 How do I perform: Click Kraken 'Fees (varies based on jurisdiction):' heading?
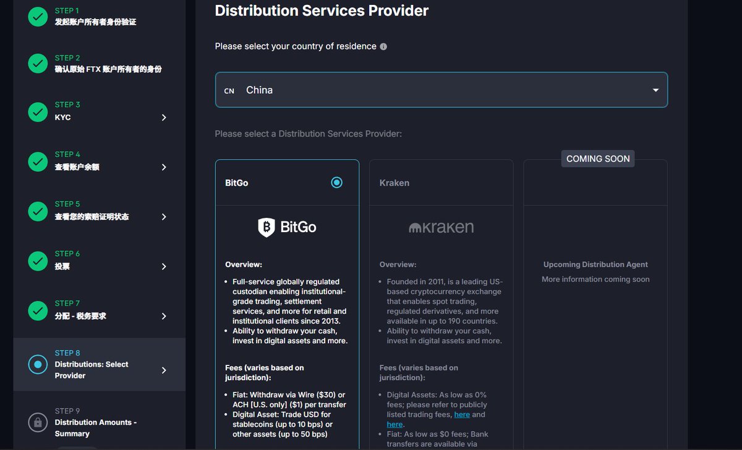coord(419,372)
